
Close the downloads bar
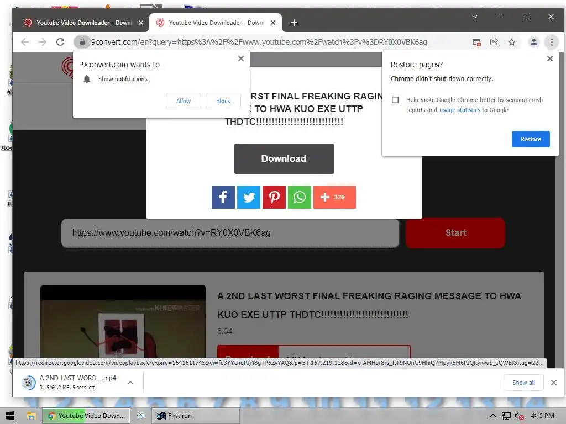(x=554, y=383)
